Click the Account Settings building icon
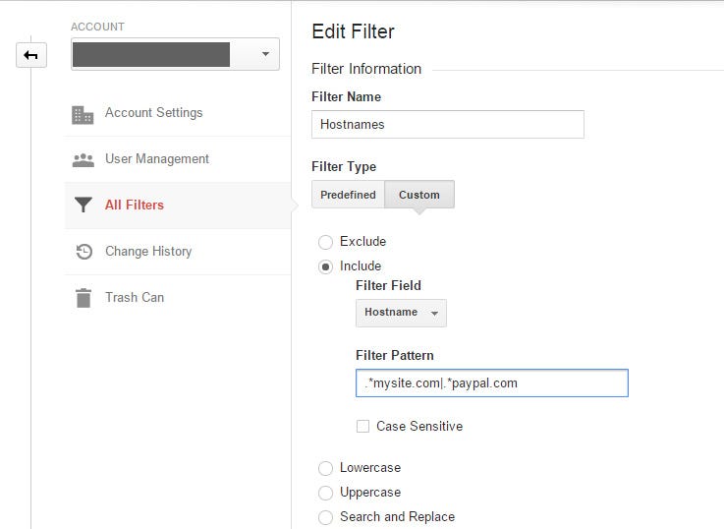 click(84, 114)
